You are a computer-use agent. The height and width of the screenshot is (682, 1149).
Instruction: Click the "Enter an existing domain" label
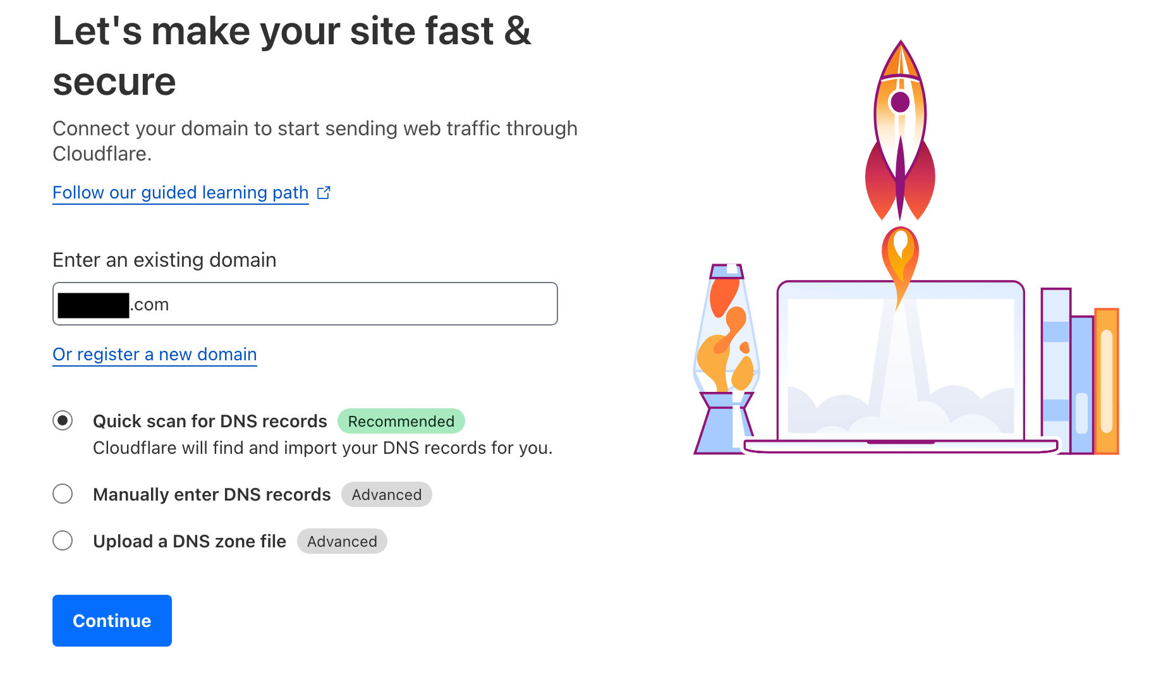coord(164,260)
